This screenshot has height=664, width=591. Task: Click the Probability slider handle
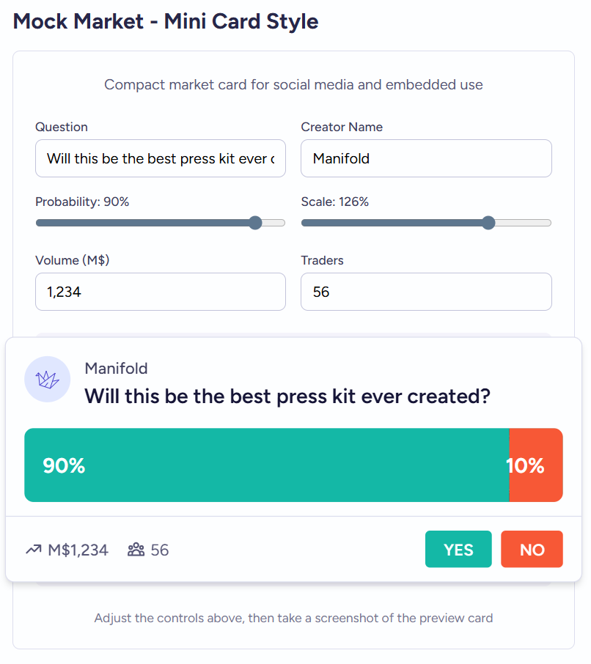[x=255, y=223]
